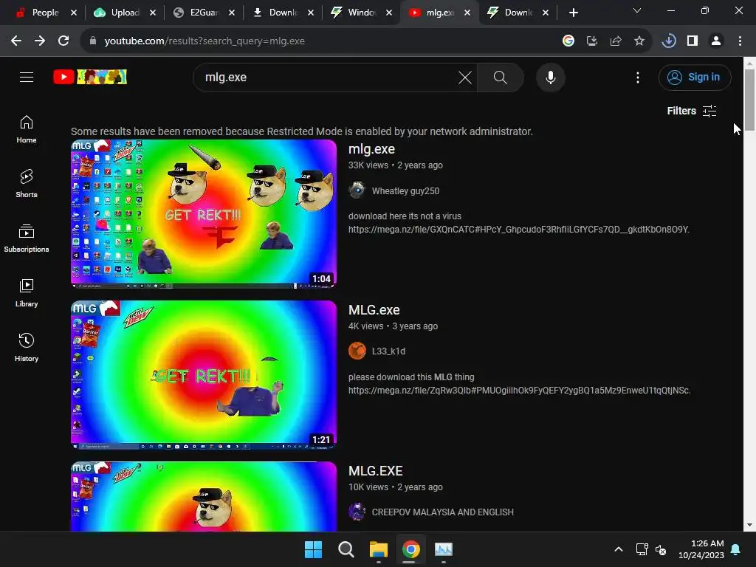Open Library in the sidebar
Screen dimensions: 756x567
[27, 292]
